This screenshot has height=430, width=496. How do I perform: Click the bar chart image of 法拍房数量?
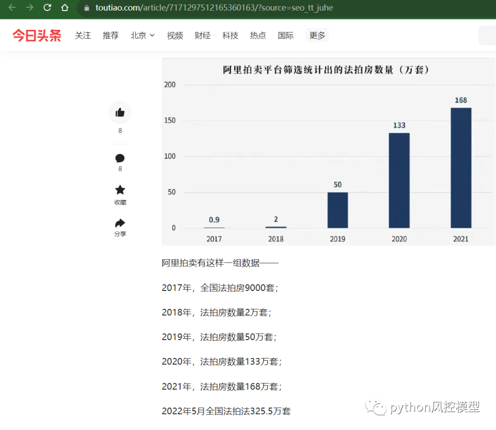click(328, 152)
